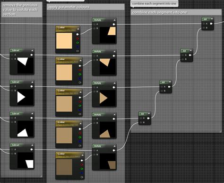The height and width of the screenshot is (183, 224).
Task: Click the 2_colour colour swatch preview
Action: [64, 73]
